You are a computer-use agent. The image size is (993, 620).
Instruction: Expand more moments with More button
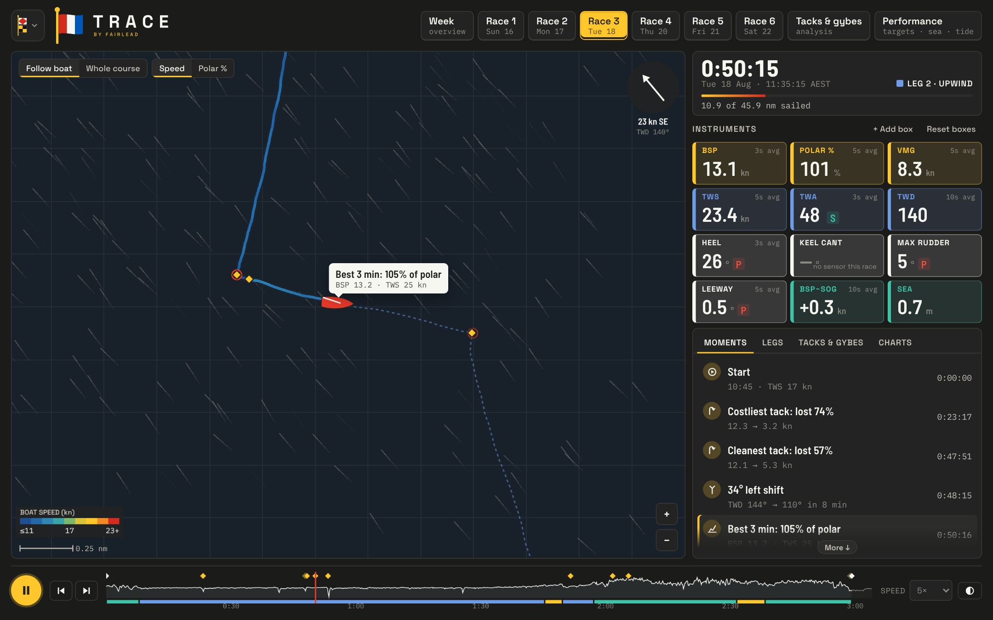[x=837, y=547]
